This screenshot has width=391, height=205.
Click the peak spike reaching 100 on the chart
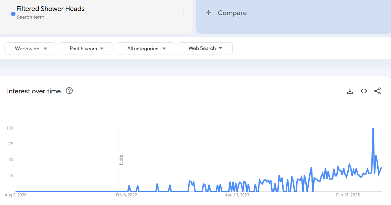(373, 129)
